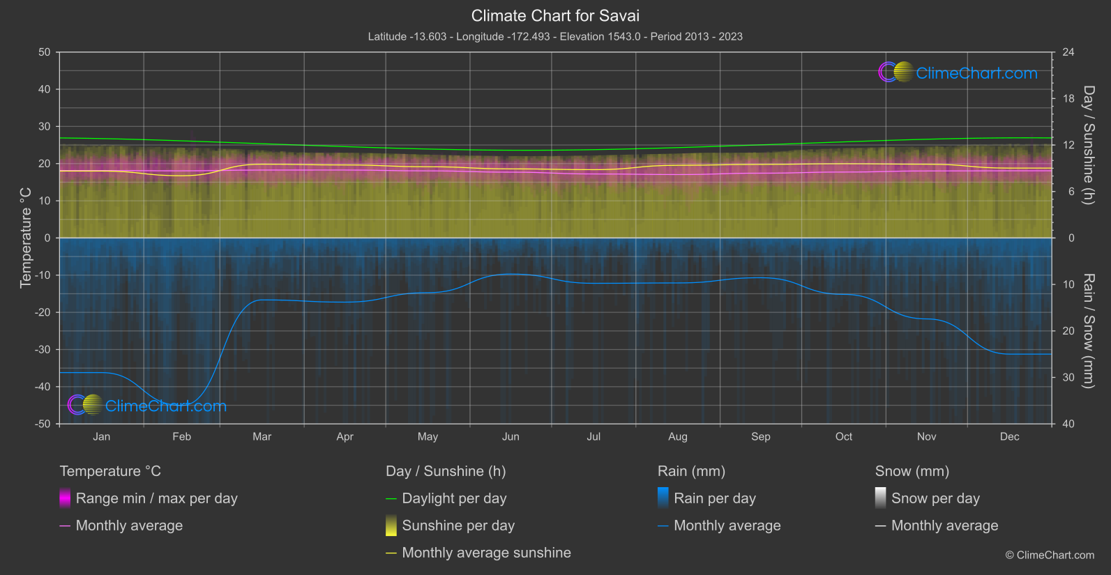Click the ClimeChart.com watermark text bottom left
The image size is (1111, 575).
tap(166, 406)
